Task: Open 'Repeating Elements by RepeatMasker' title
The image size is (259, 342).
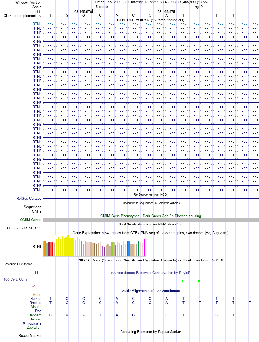Action: (x=150, y=332)
